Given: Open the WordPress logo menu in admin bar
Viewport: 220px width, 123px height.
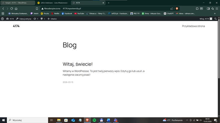Looking at the screenshot, I should [x=3, y=19].
